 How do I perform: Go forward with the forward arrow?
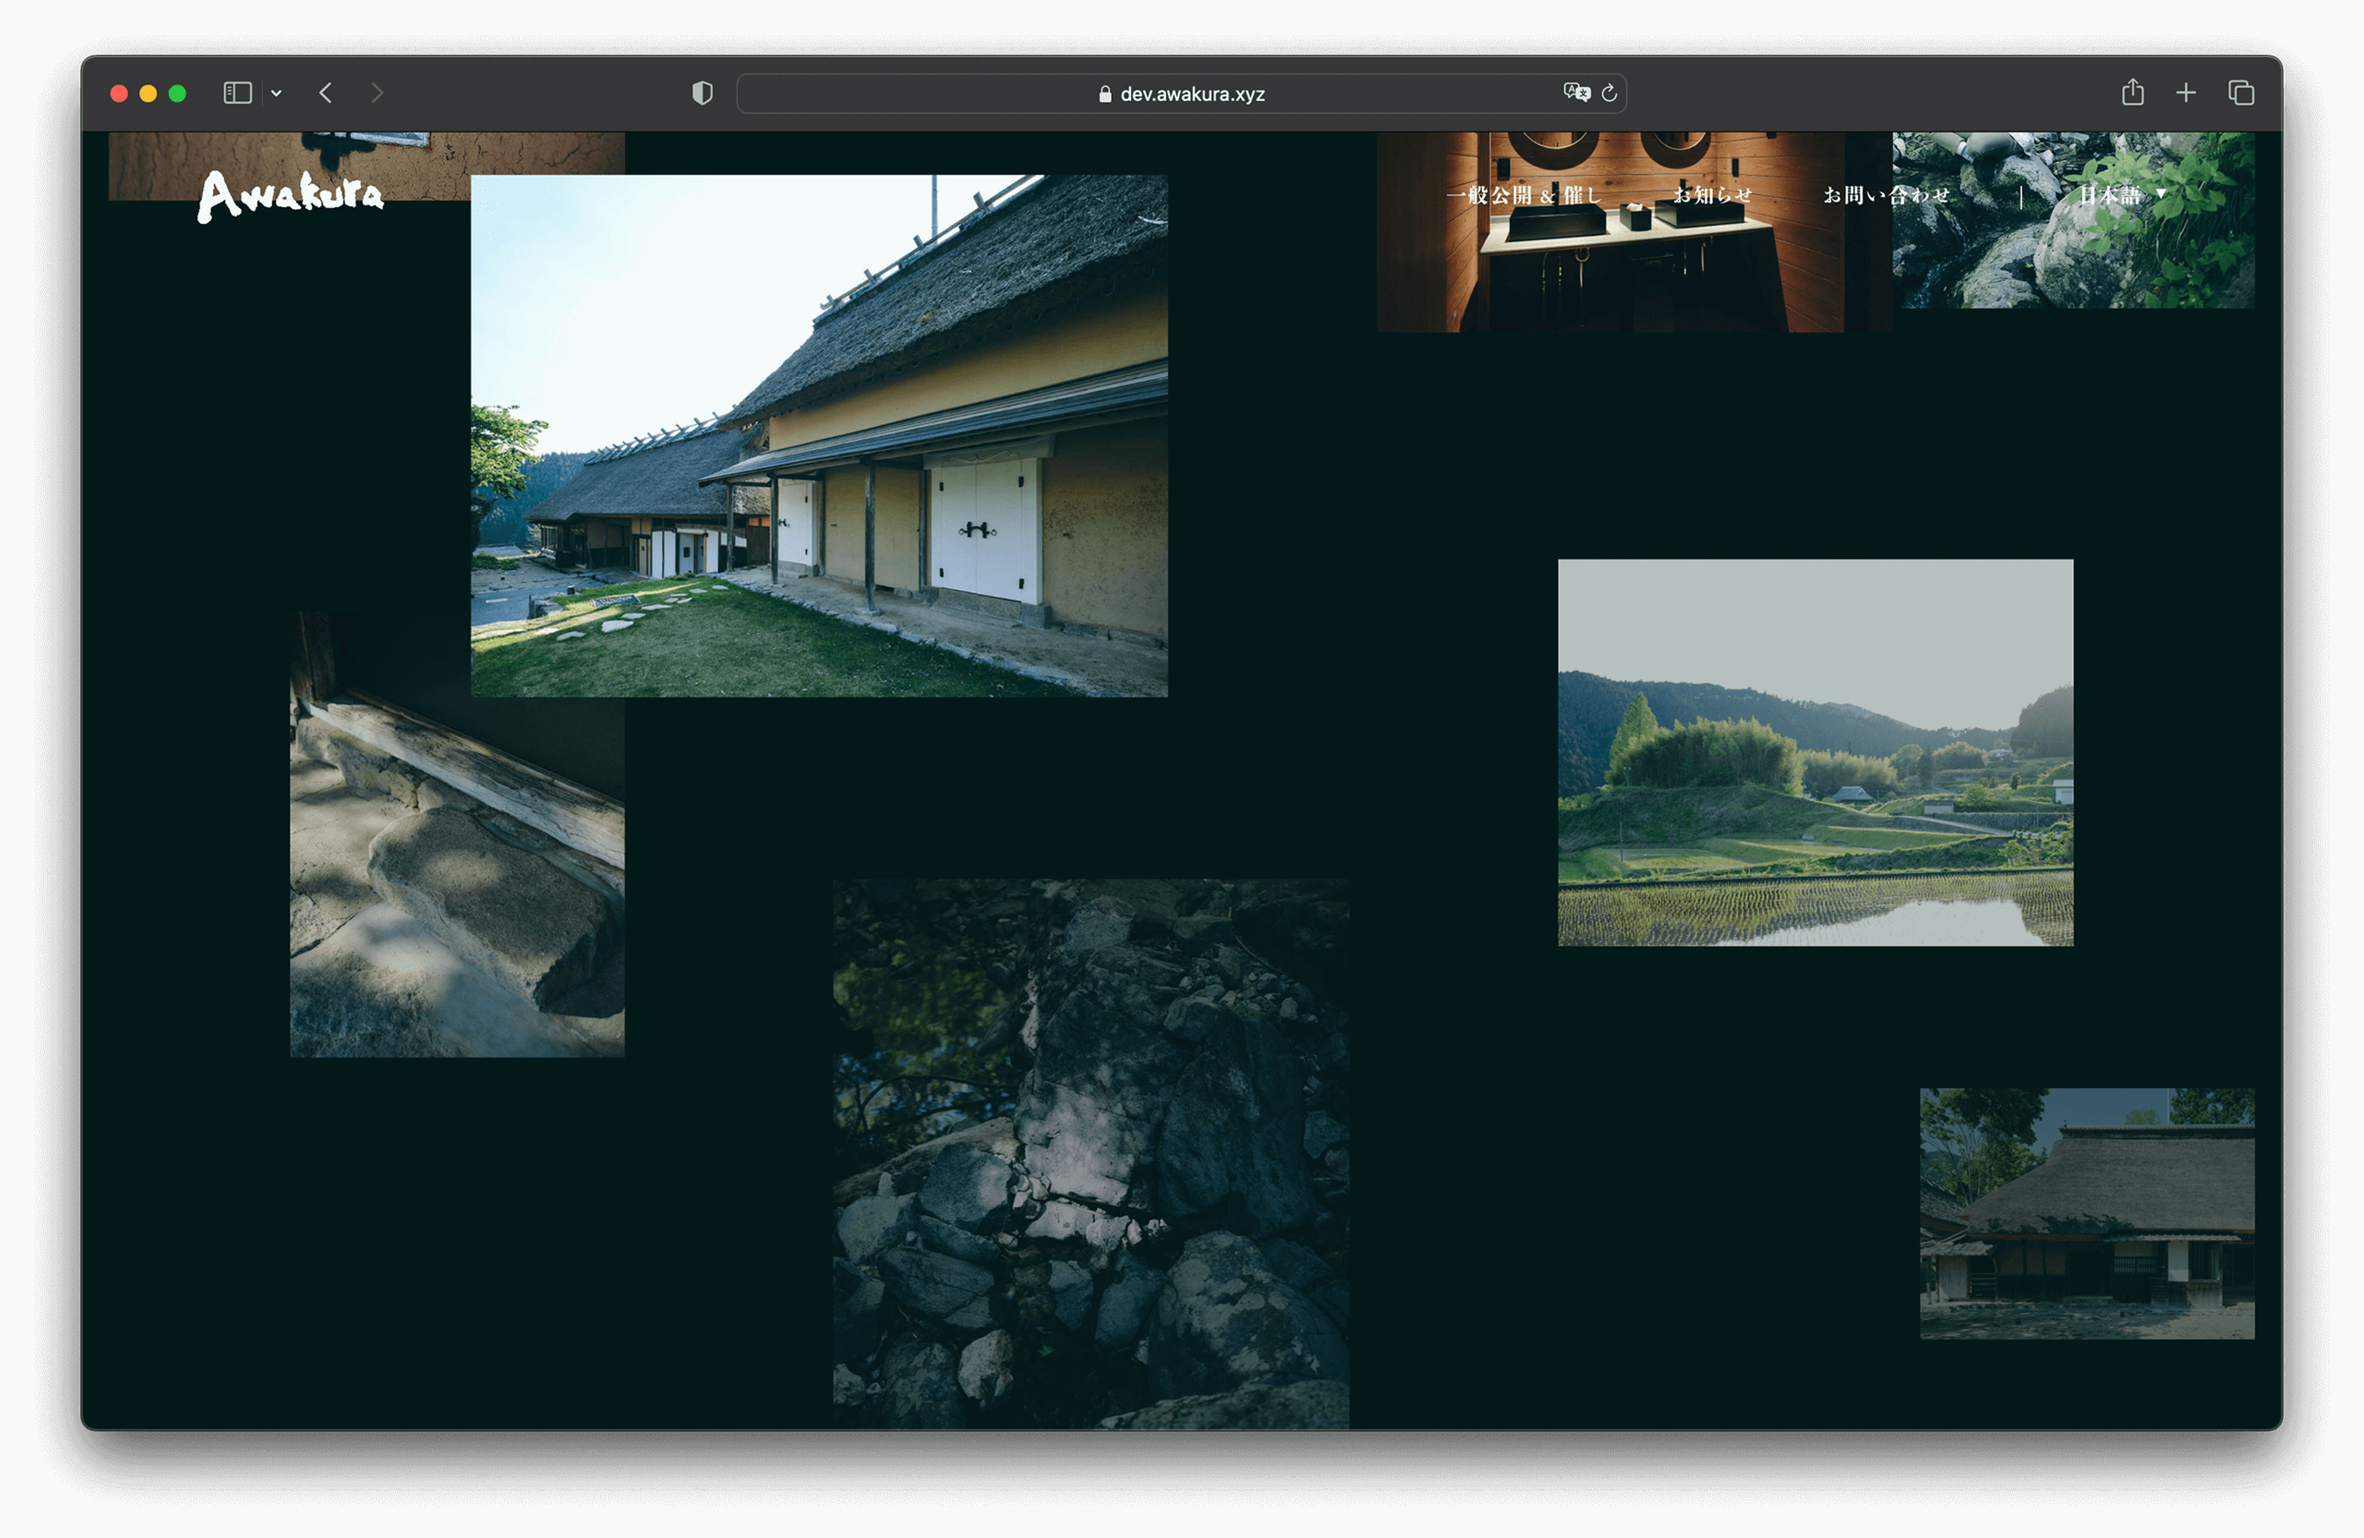(x=376, y=94)
